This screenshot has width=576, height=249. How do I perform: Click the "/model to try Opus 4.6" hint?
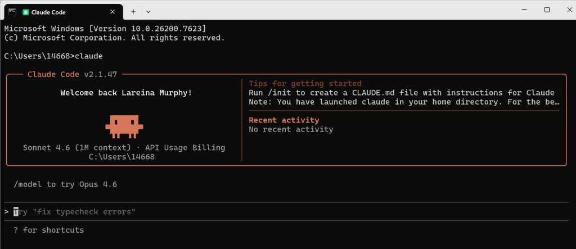click(65, 184)
